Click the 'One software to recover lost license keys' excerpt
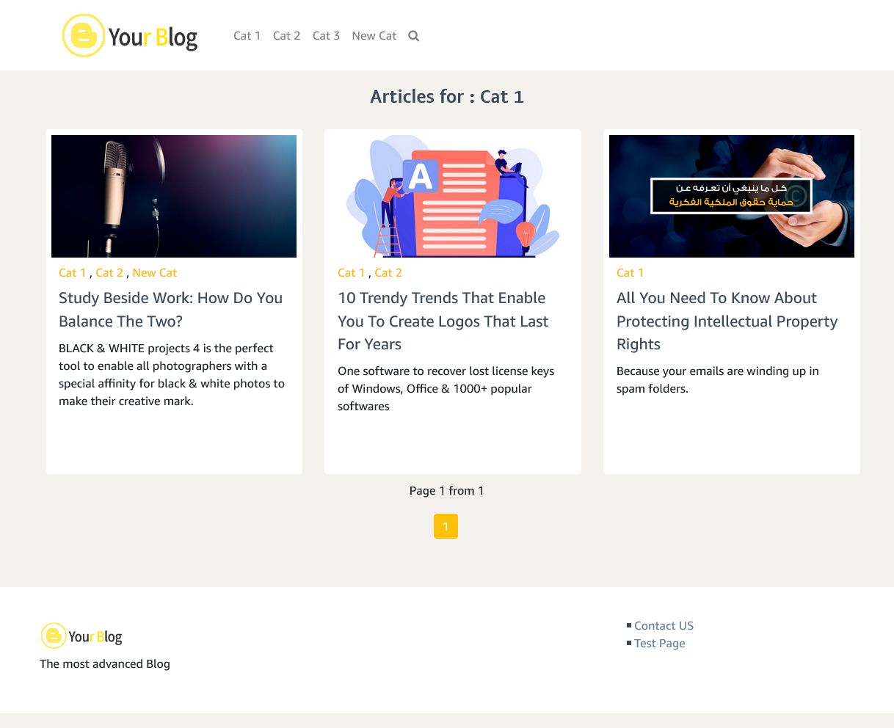 click(446, 389)
